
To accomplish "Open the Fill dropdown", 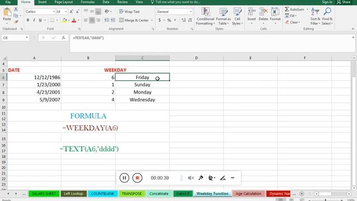I will [x=291, y=16].
